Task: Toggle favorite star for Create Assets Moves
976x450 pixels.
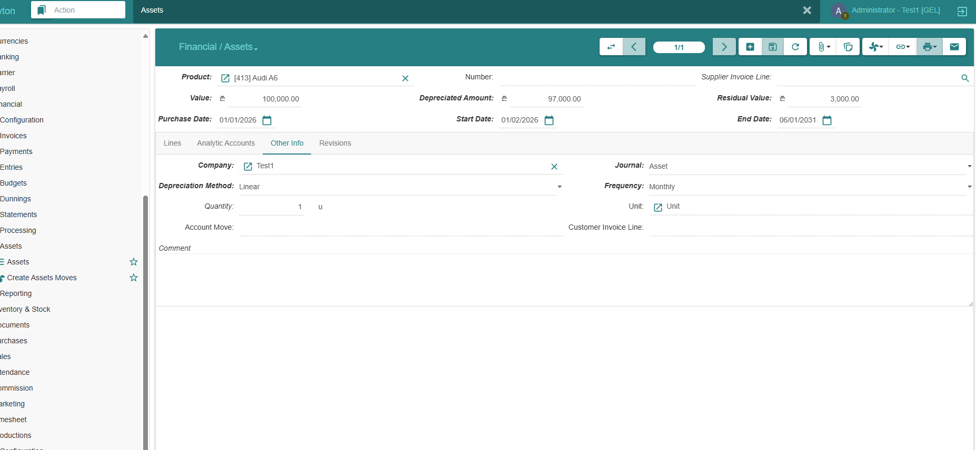Action: tap(134, 278)
